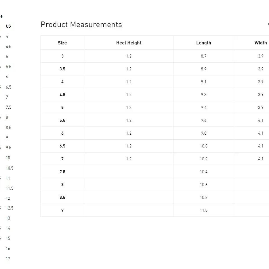The image size is (269, 269).
Task: Select the 8.5 size row label in table
Action: [63, 197]
